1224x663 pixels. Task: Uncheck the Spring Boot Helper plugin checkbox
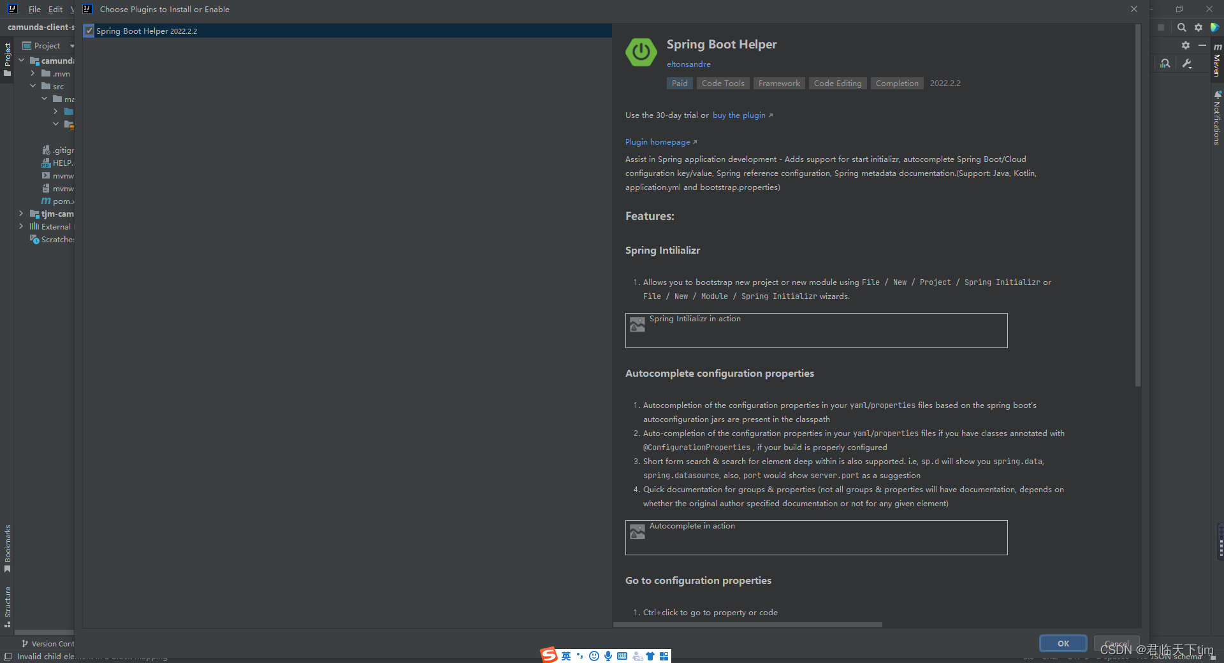click(89, 30)
